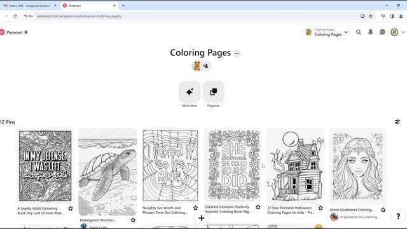Viewport: 407px width, 229px height.
Task: Open the messages speech bubble icon
Action: pos(382,32)
